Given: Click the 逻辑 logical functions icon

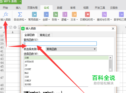Looking at the screenshot, I should pos(65,14).
